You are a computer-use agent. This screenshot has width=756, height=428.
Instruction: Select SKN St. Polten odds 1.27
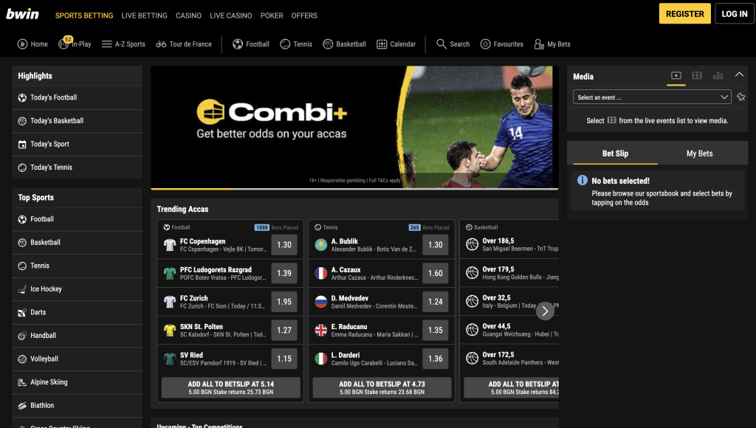(x=284, y=330)
